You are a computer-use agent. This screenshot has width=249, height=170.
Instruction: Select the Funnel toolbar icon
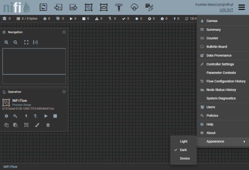(119, 7)
